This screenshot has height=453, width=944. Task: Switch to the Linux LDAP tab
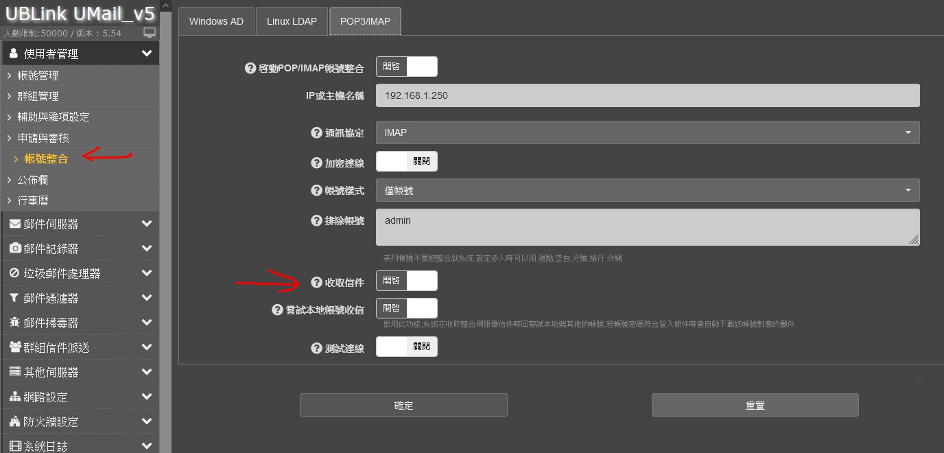(292, 21)
